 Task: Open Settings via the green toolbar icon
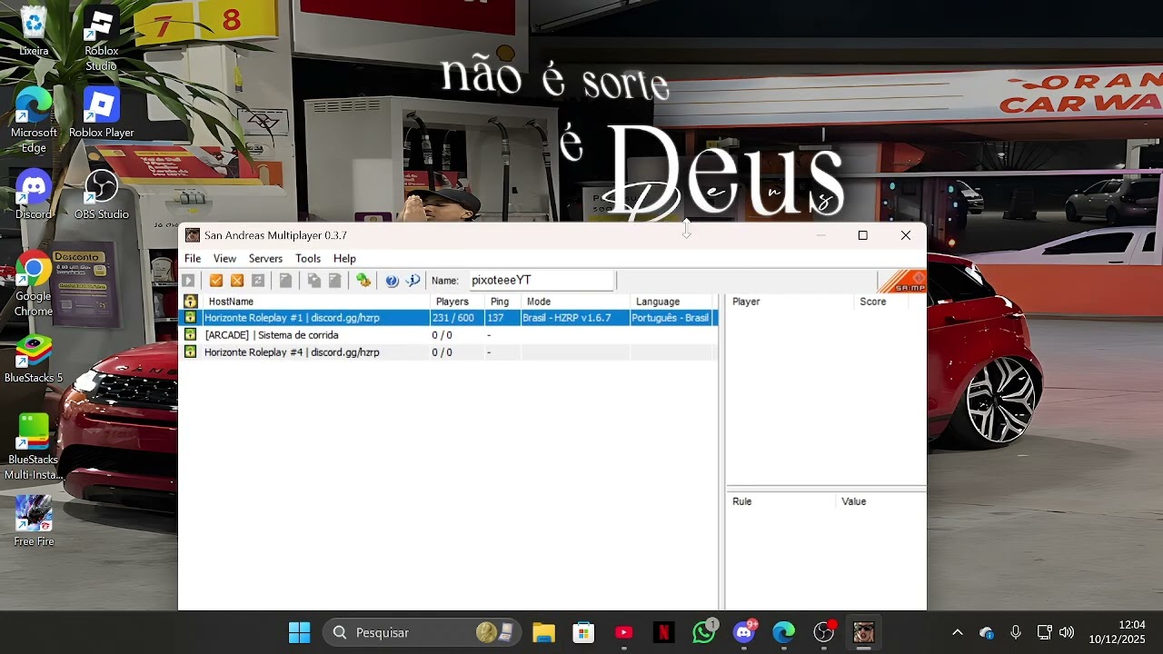coord(363,281)
